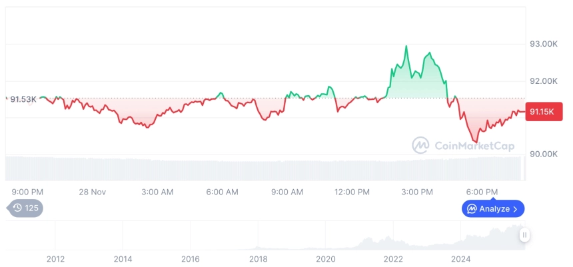
Task: Click the chart icon inside the Analyze button
Action: [x=472, y=209]
